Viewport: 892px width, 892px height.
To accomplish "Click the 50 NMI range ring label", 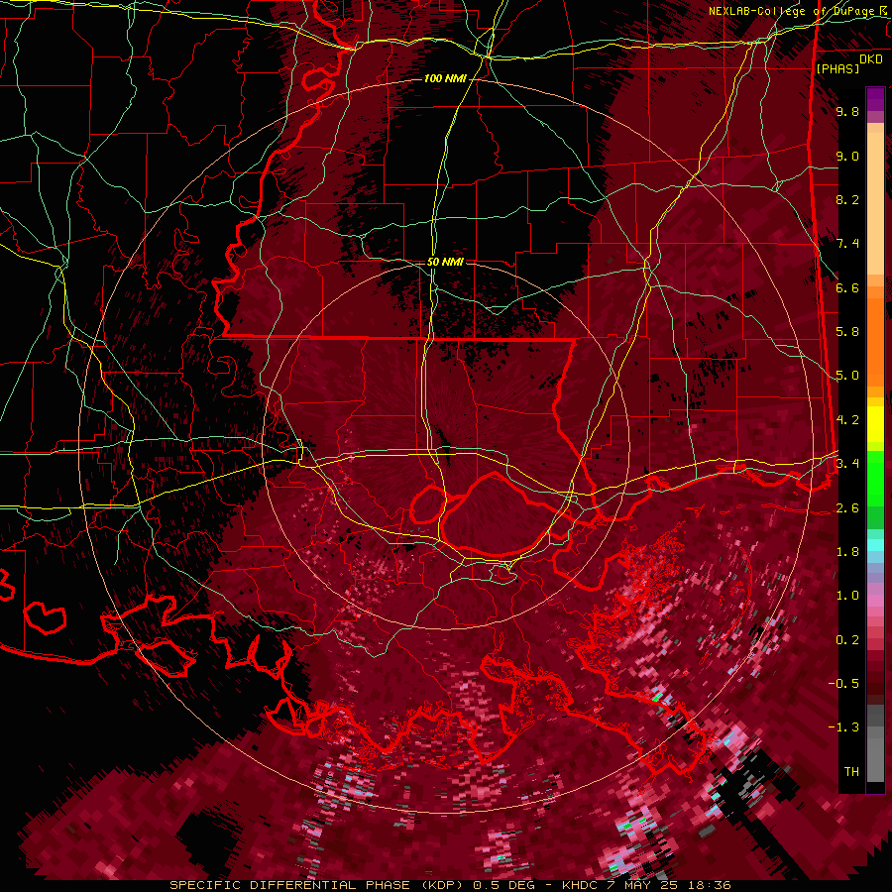I will click(x=445, y=262).
